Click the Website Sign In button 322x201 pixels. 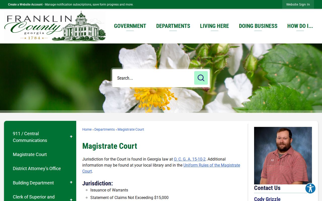pos(298,5)
